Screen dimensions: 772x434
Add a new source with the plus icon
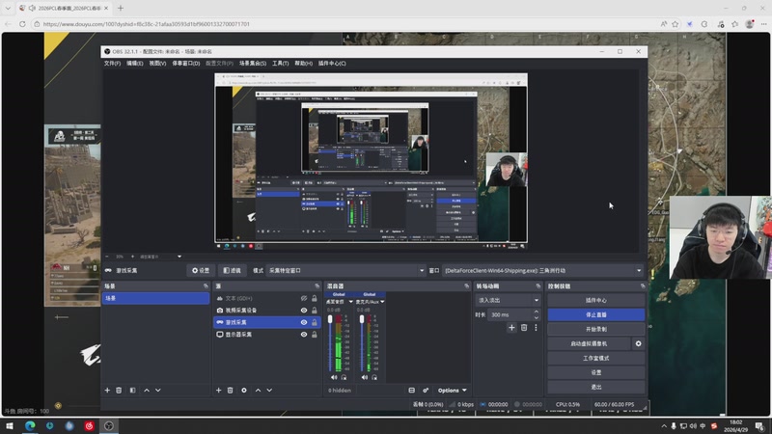pyautogui.click(x=217, y=390)
